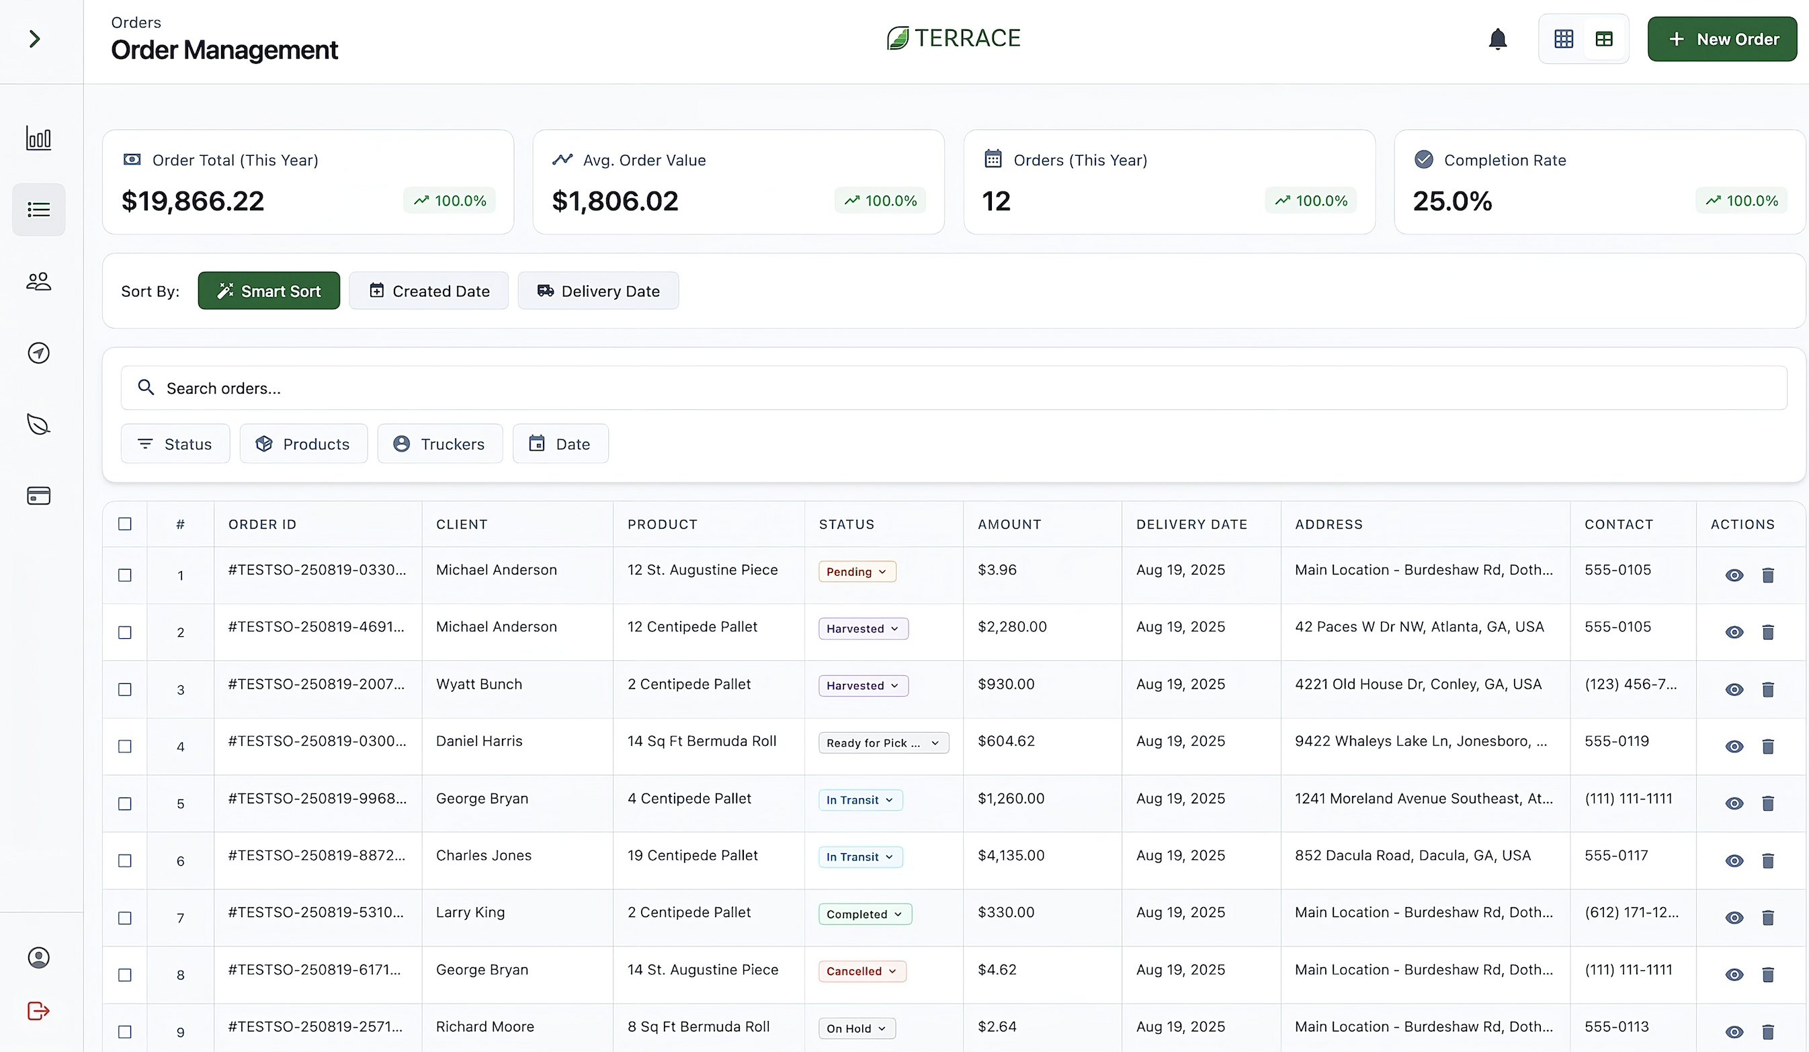
Task: Sort by Created Date
Action: click(429, 291)
